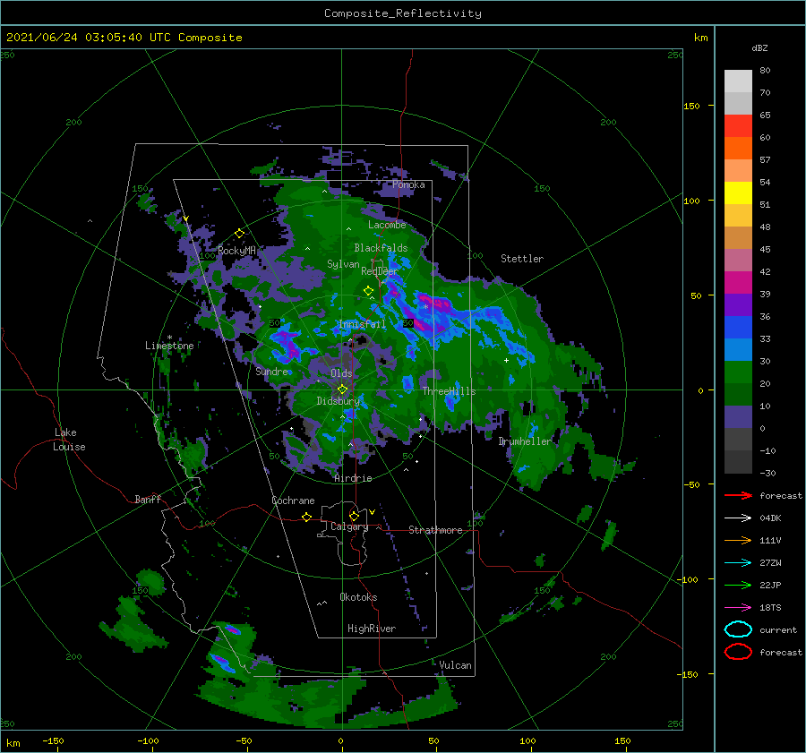Click the magenta swatch below the 42 label
806x753 pixels.
(x=738, y=282)
